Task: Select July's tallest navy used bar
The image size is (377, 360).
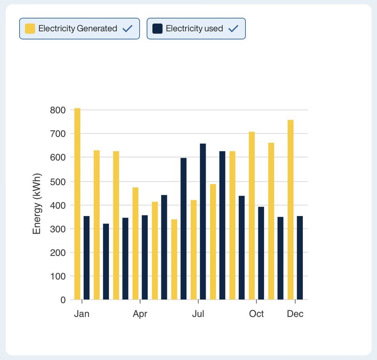Action: (x=203, y=222)
